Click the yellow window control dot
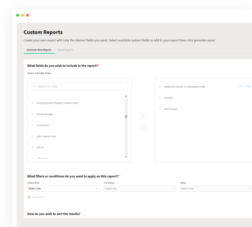The height and width of the screenshot is (227, 252). (x=23, y=15)
